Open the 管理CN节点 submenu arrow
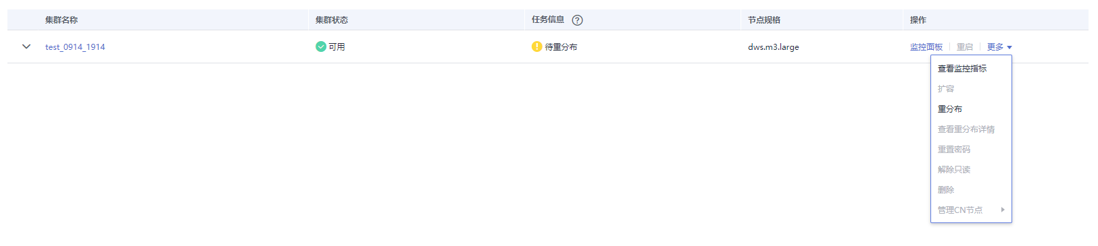 1003,210
